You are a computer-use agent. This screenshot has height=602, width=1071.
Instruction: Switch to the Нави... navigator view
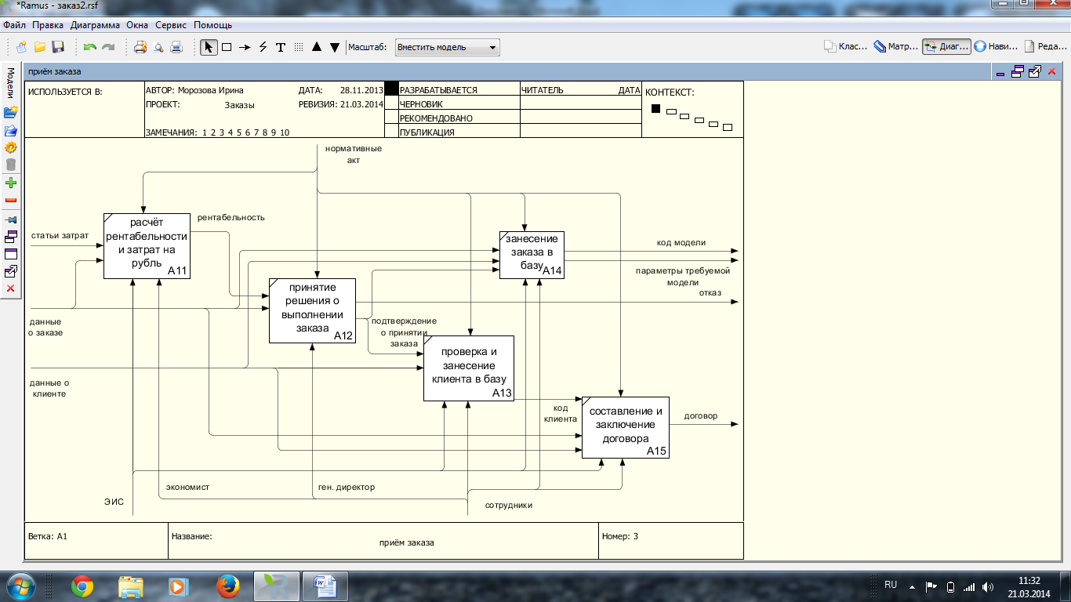[x=996, y=47]
